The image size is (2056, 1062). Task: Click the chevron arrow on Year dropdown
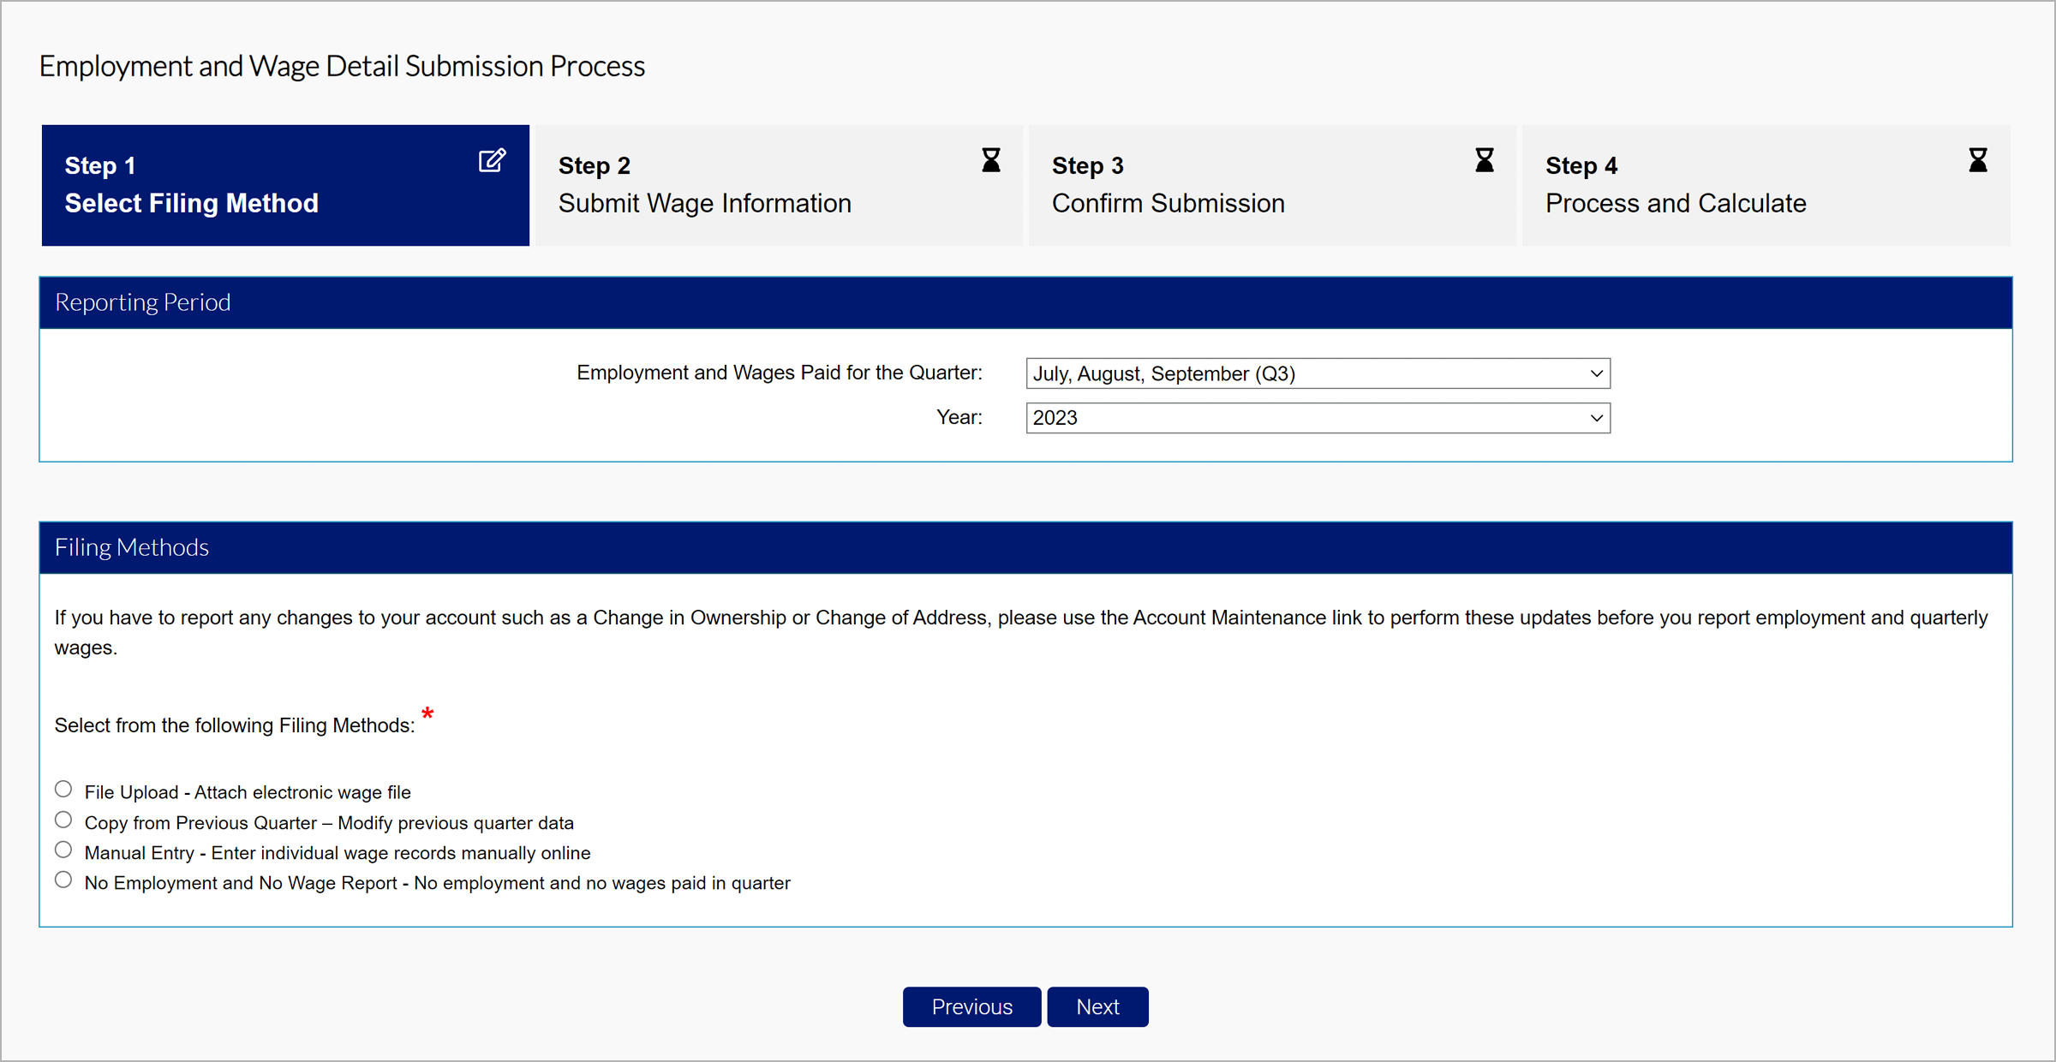pos(1596,418)
